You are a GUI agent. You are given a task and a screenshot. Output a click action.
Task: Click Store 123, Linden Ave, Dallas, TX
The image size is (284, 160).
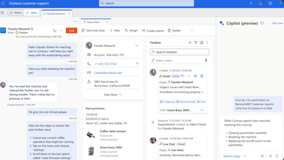pos(106,123)
